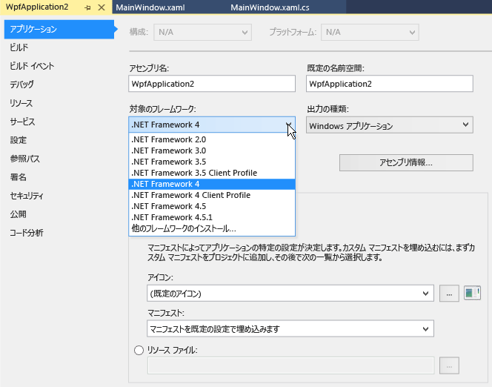Choose .NET Framework 3.5 Client Profile
This screenshot has width=492, height=387.
click(212, 173)
